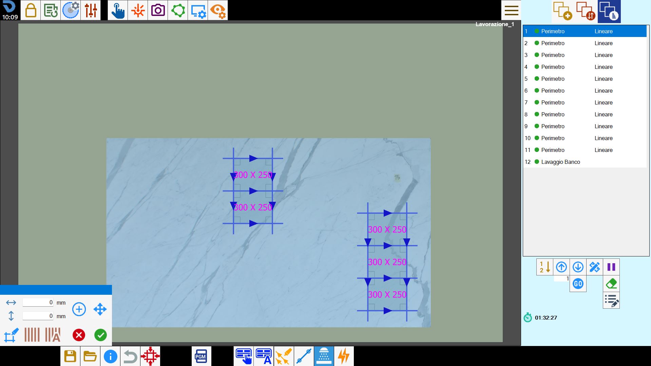Image resolution: width=651 pixels, height=366 pixels.
Task: Click the info icon in bottom toolbar
Action: 110,356
